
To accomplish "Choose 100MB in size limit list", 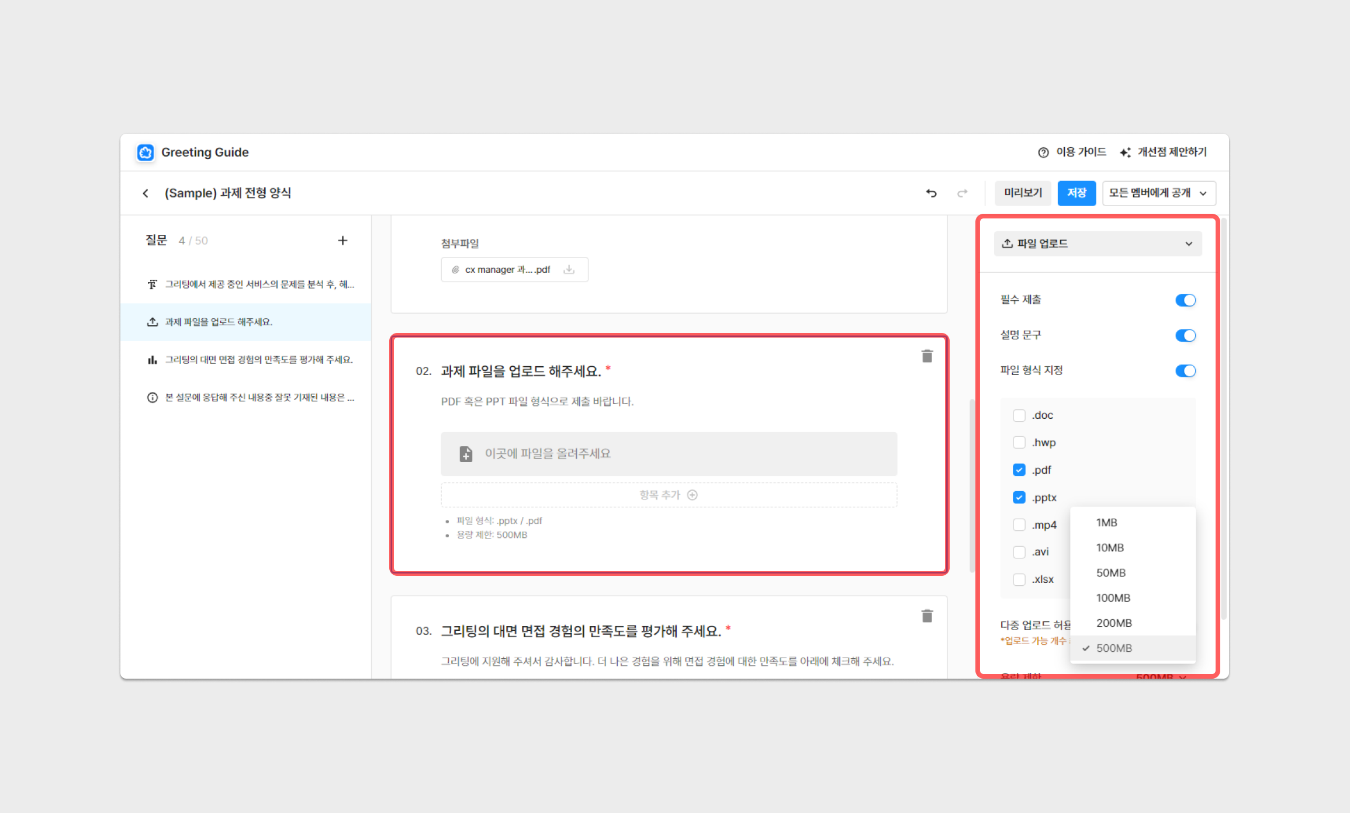I will click(1113, 598).
